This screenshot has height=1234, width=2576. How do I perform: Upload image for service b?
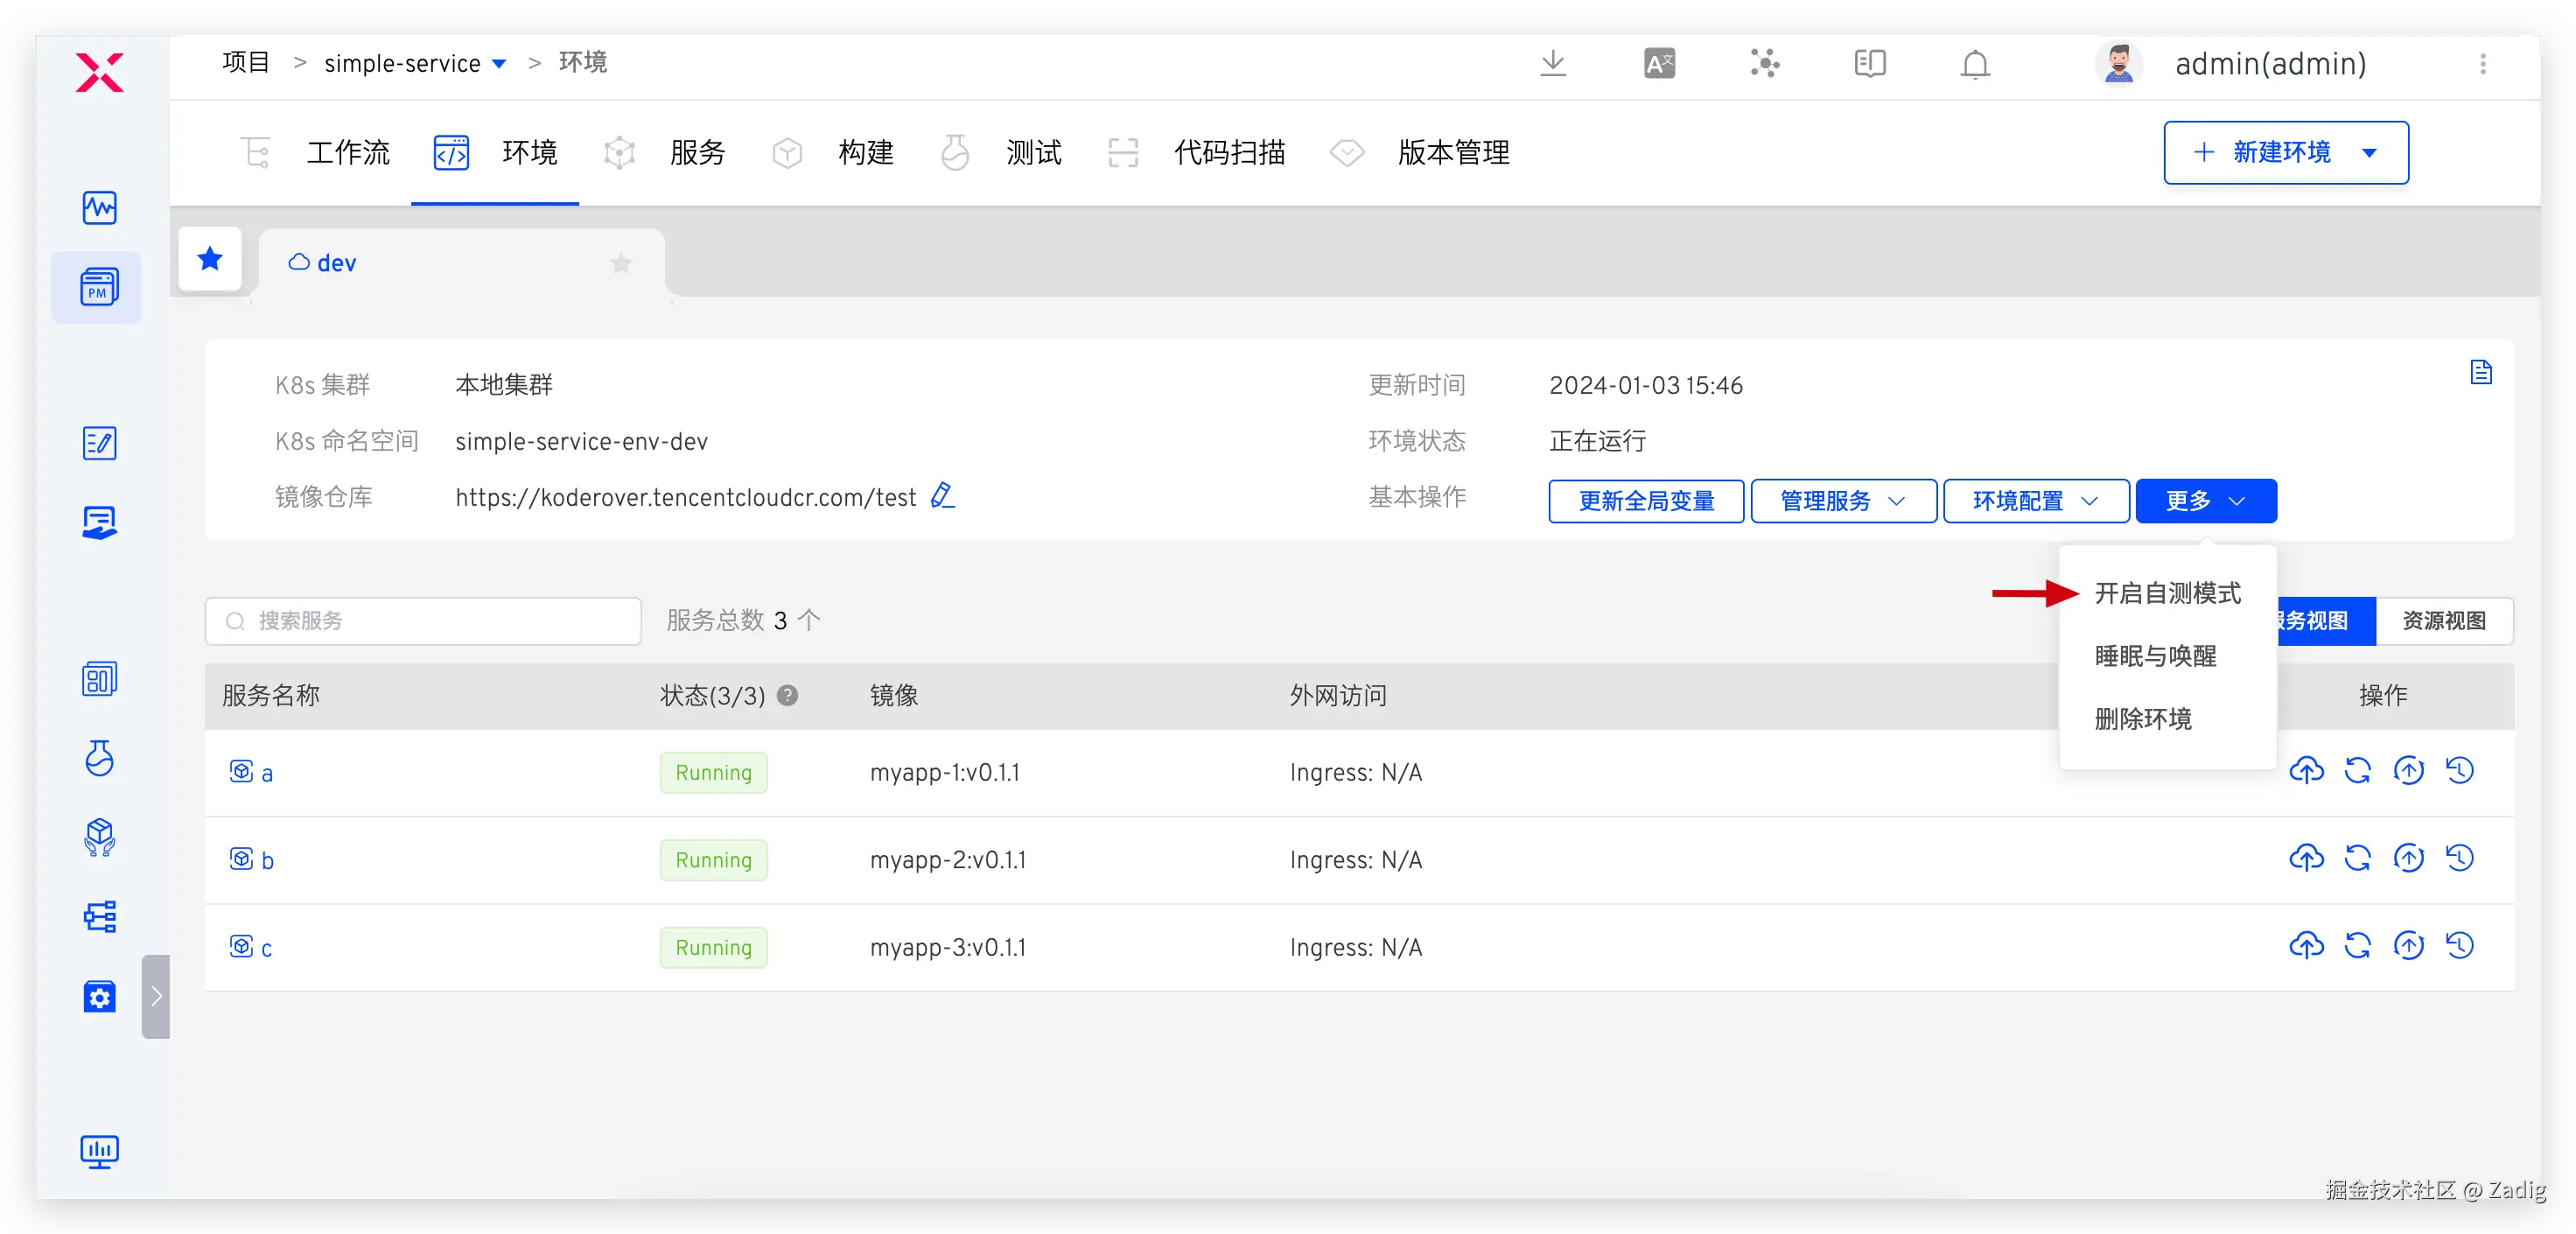coord(2307,858)
